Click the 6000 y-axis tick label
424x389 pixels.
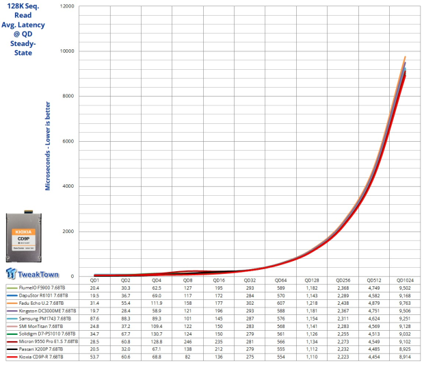point(68,141)
